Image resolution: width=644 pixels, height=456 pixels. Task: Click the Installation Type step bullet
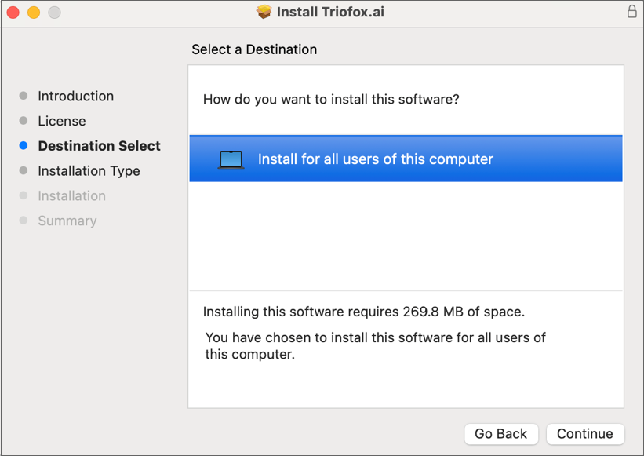pos(24,170)
